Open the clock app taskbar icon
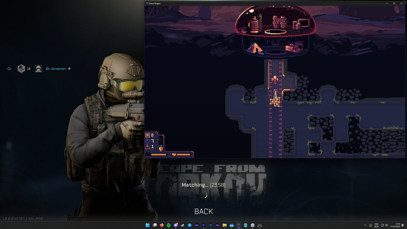 pyautogui.click(x=253, y=225)
